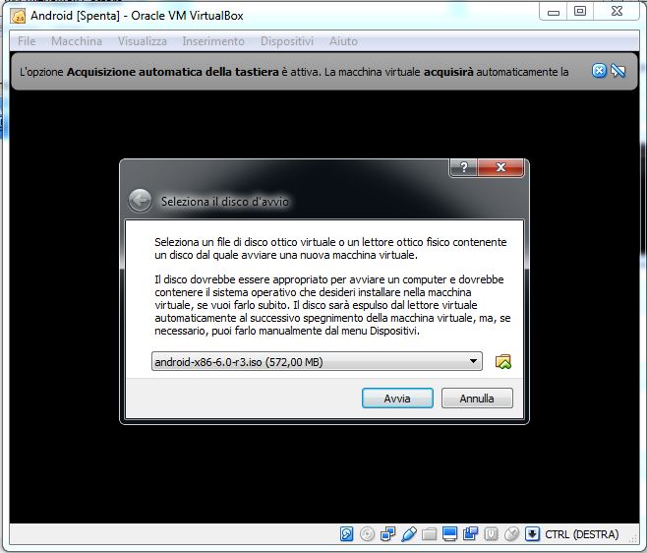Click the video capture status icon
647x553 pixels.
click(x=470, y=534)
